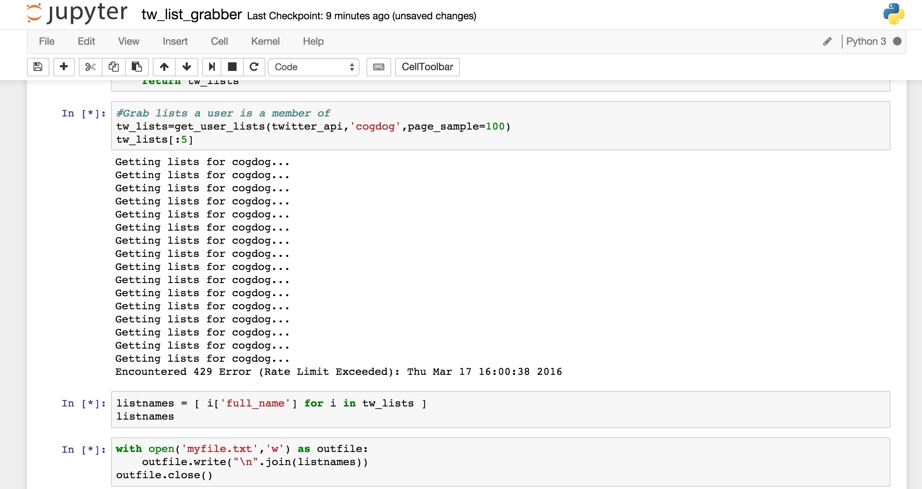This screenshot has height=489, width=922.
Task: Move the selected cell down
Action: pos(187,67)
